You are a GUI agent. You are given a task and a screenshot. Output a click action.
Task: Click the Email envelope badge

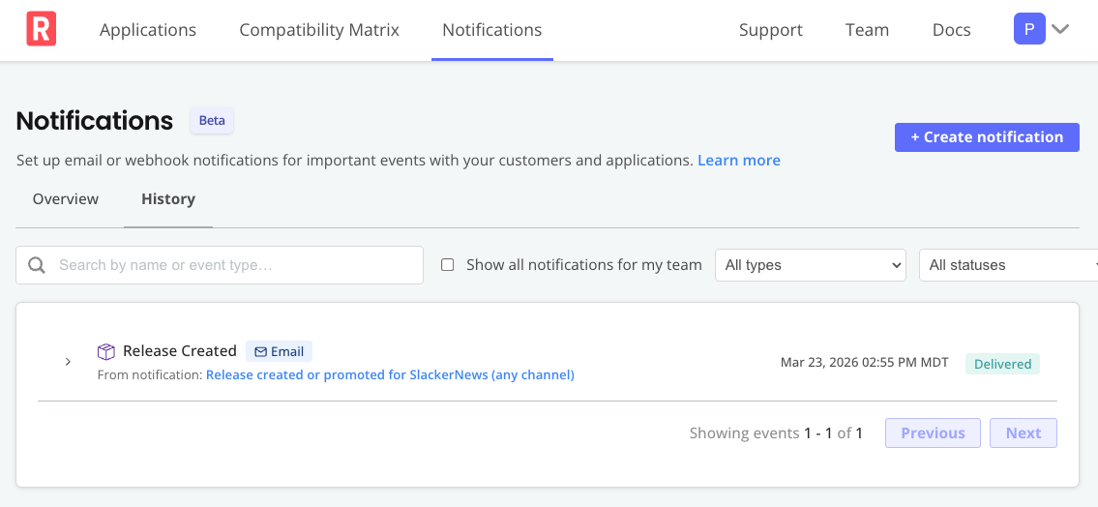pos(279,351)
